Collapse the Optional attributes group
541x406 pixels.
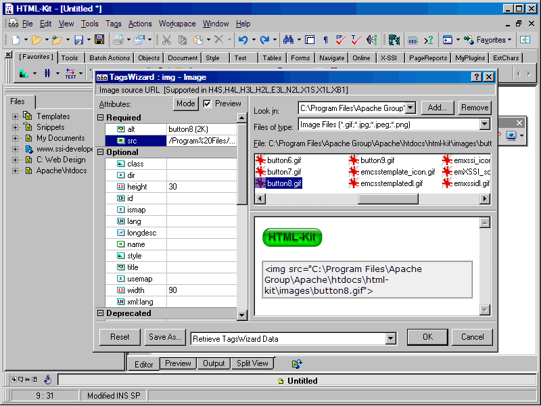click(100, 152)
